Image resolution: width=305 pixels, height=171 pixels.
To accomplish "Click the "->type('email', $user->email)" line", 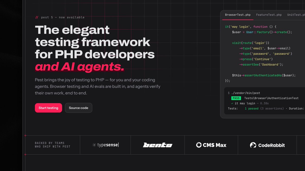I will [x=265, y=48].
